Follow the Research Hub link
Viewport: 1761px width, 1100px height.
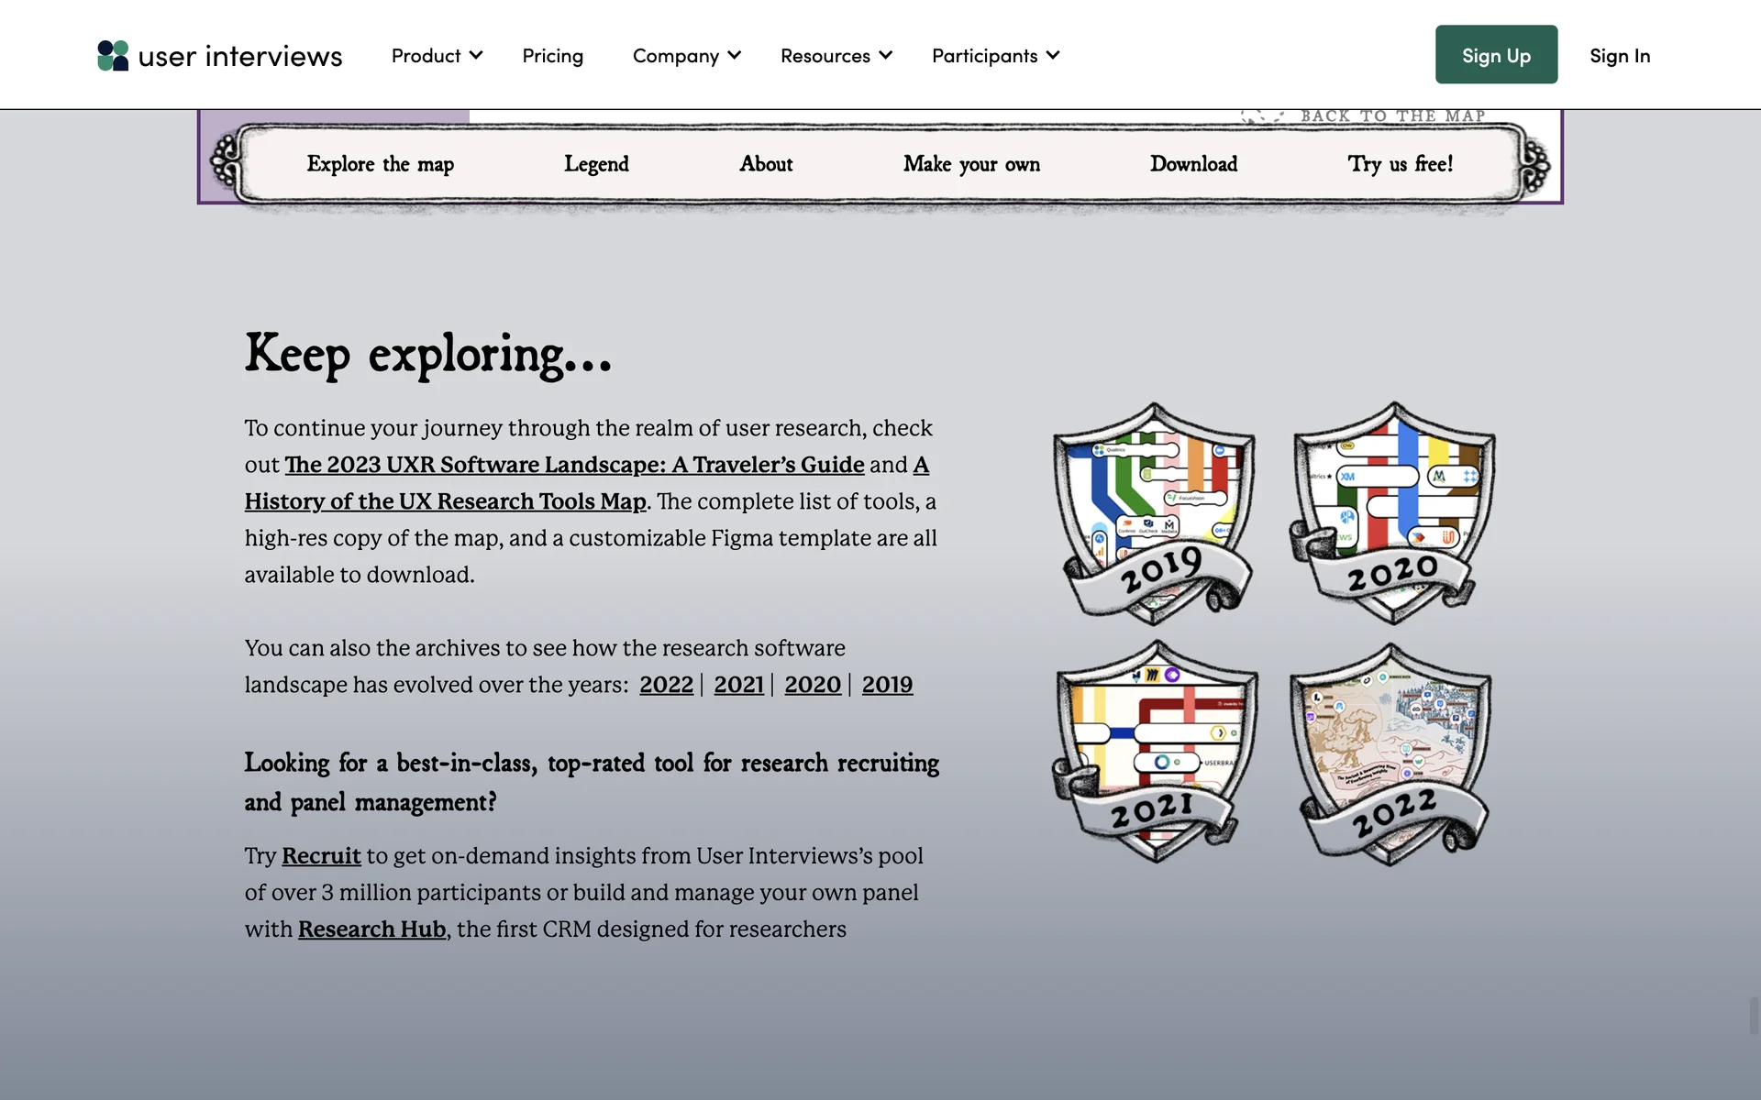[x=371, y=929]
